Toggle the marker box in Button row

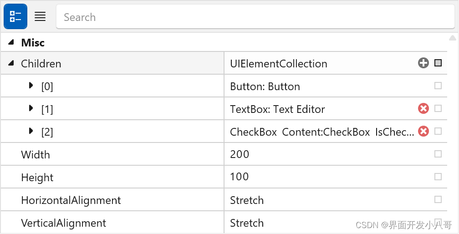pyautogui.click(x=438, y=86)
